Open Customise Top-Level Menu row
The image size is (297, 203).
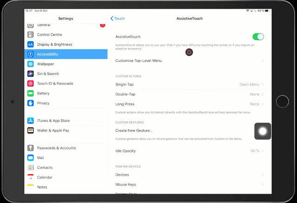coord(190,61)
